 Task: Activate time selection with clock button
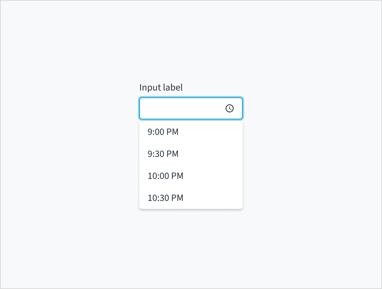coord(229,109)
